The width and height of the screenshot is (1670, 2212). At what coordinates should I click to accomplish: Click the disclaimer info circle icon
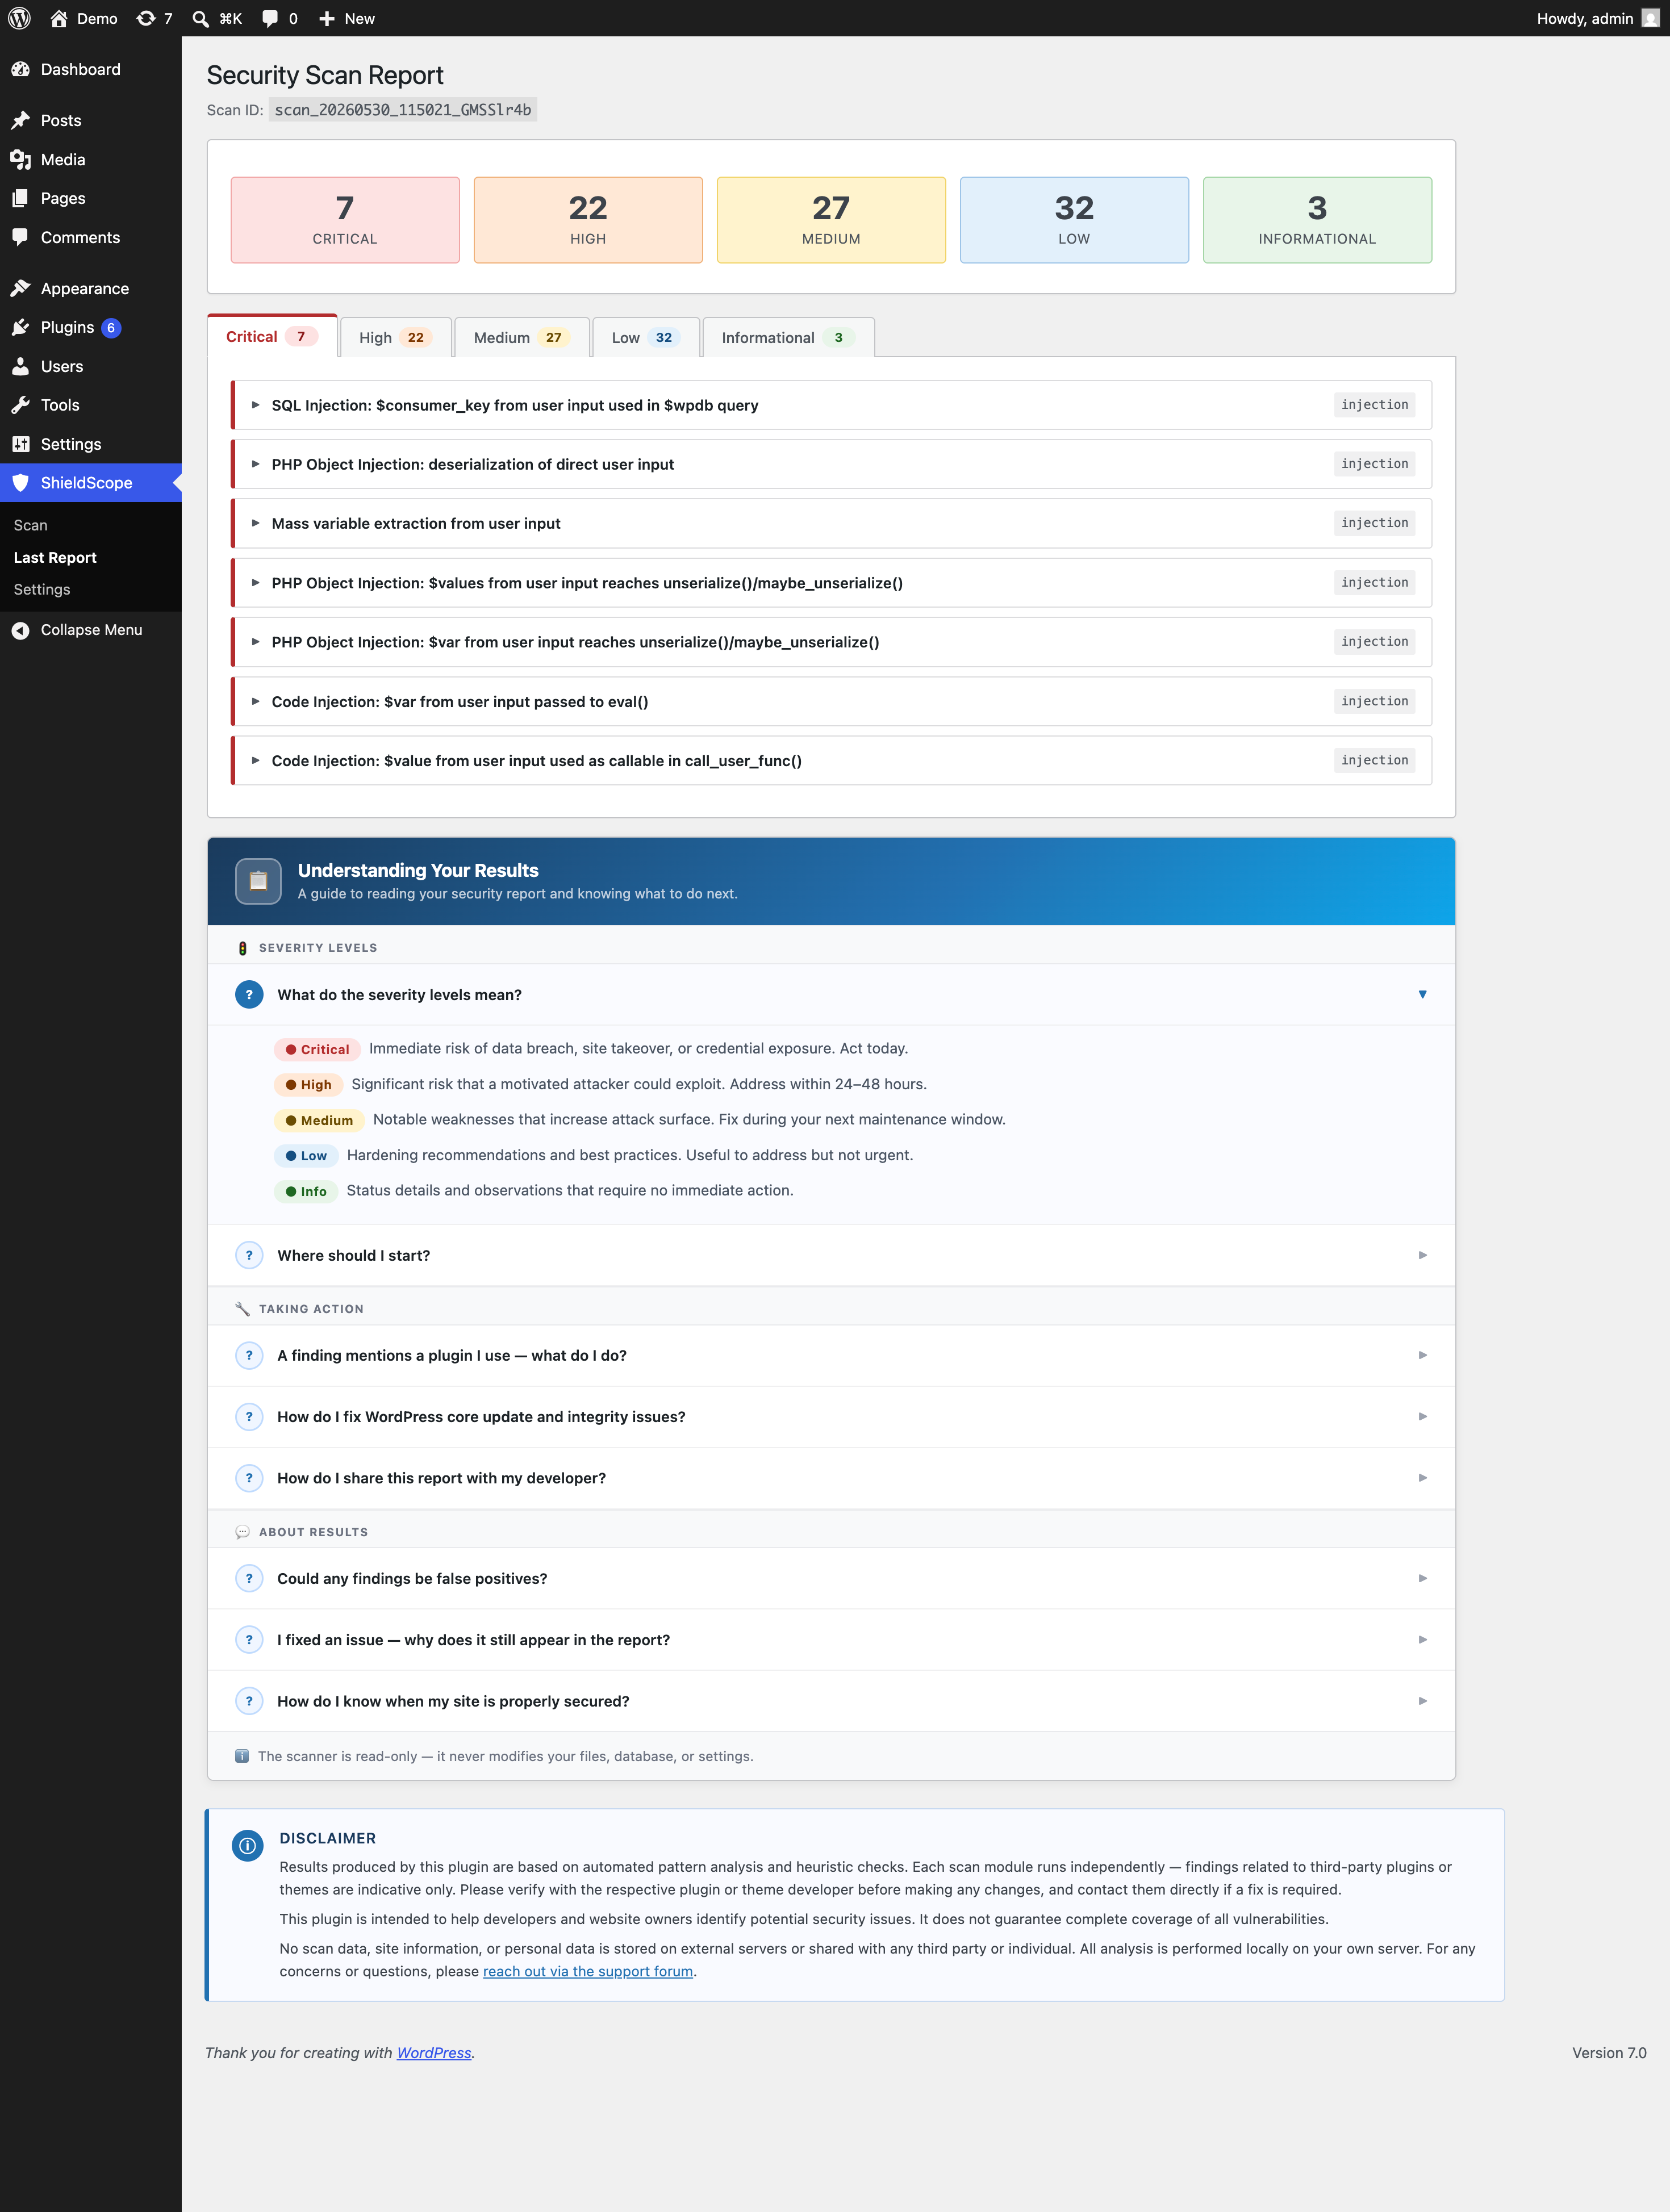tap(247, 1846)
